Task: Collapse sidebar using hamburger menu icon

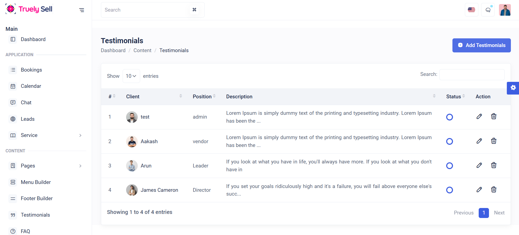Action: pos(81,10)
